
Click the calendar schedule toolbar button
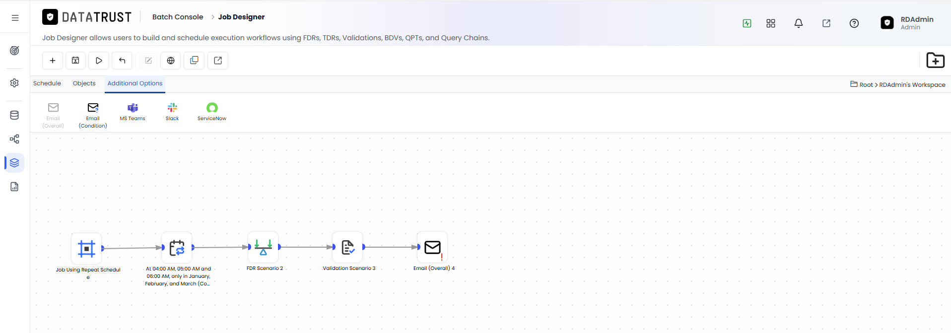pos(75,61)
